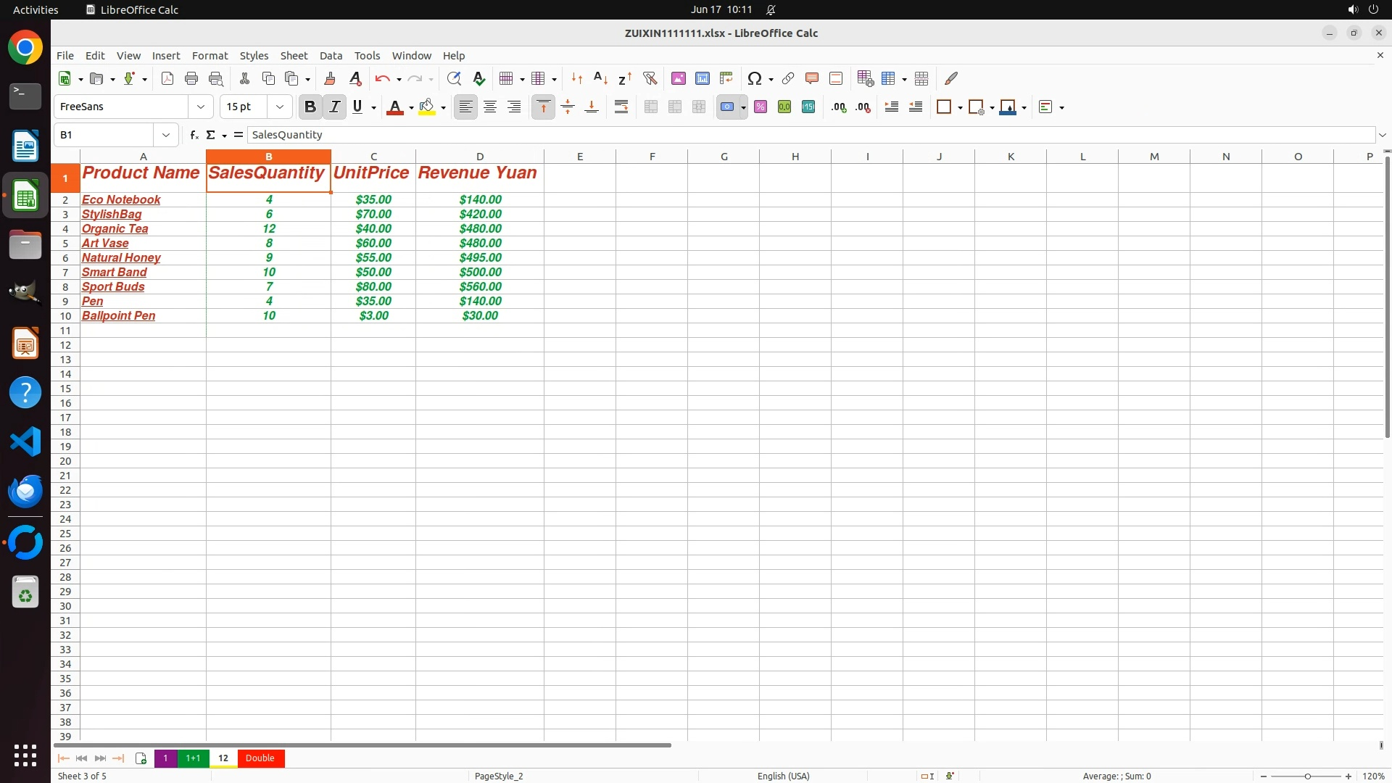Open the font name dropdown
Image resolution: width=1392 pixels, height=783 pixels.
pos(201,107)
